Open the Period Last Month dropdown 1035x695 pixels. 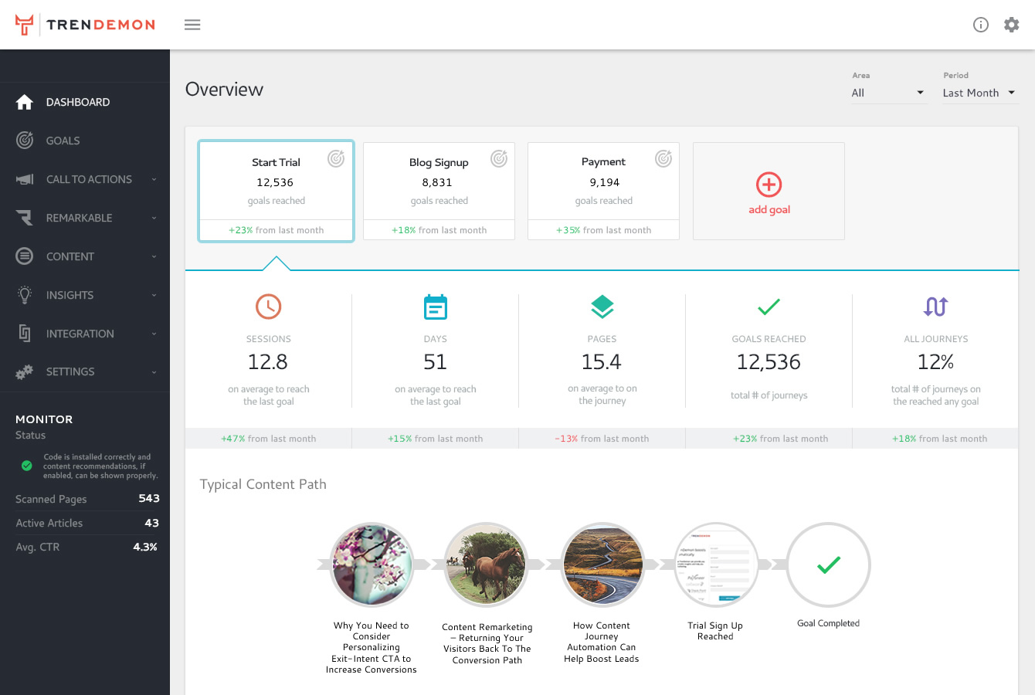pyautogui.click(x=979, y=93)
